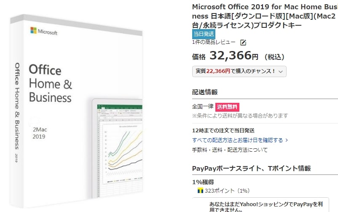Click the 配送情報 section heading

click(205, 92)
